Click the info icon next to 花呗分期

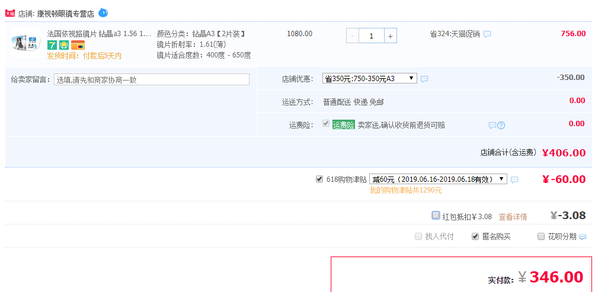[x=583, y=237]
